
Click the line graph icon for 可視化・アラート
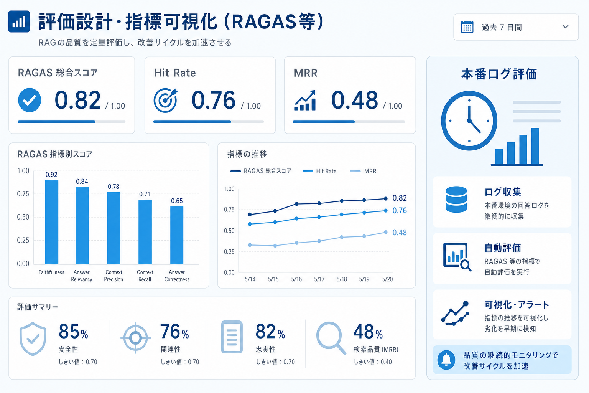click(x=455, y=314)
